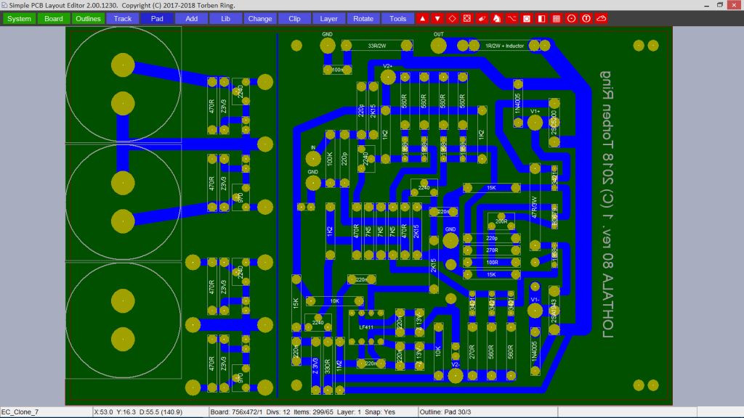Image resolution: width=744 pixels, height=418 pixels.
Task: Open the Layer menu
Action: [328, 18]
